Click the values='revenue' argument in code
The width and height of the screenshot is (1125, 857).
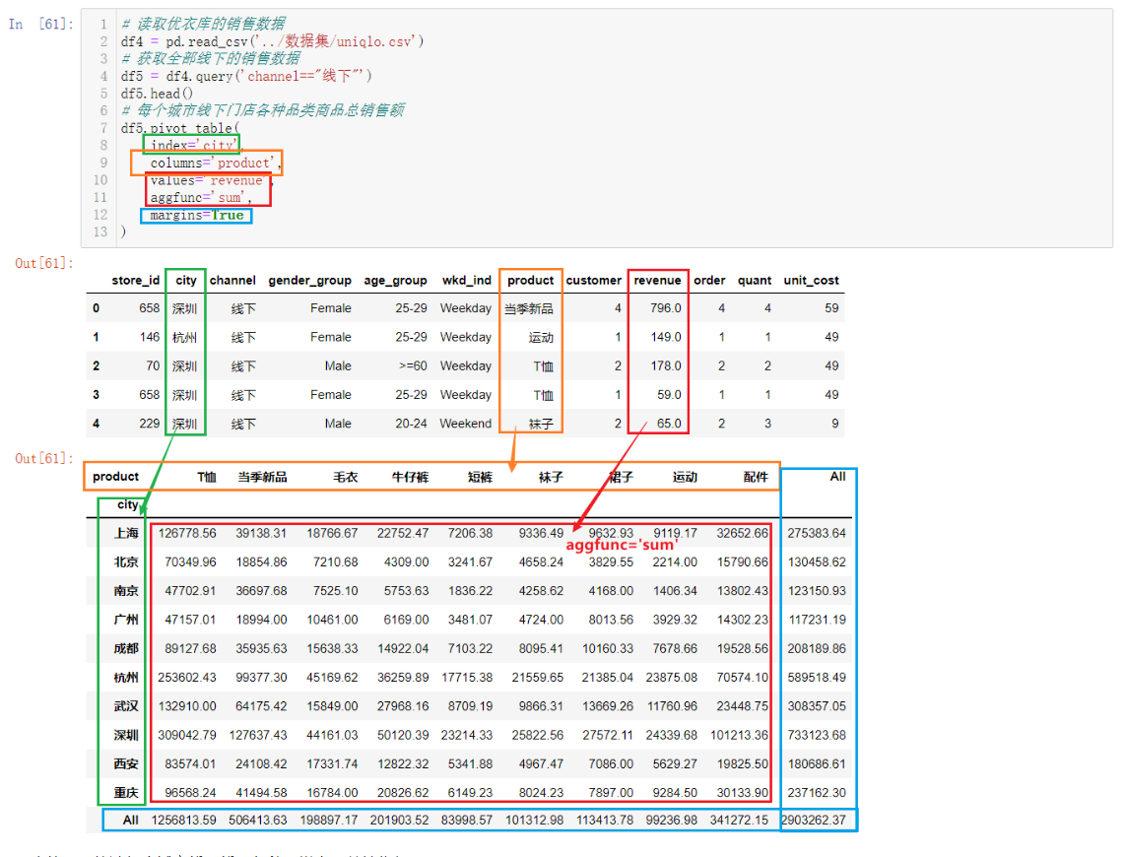point(207,180)
